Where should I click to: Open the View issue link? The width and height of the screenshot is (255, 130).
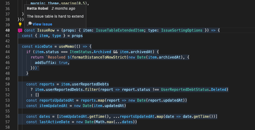42,24
